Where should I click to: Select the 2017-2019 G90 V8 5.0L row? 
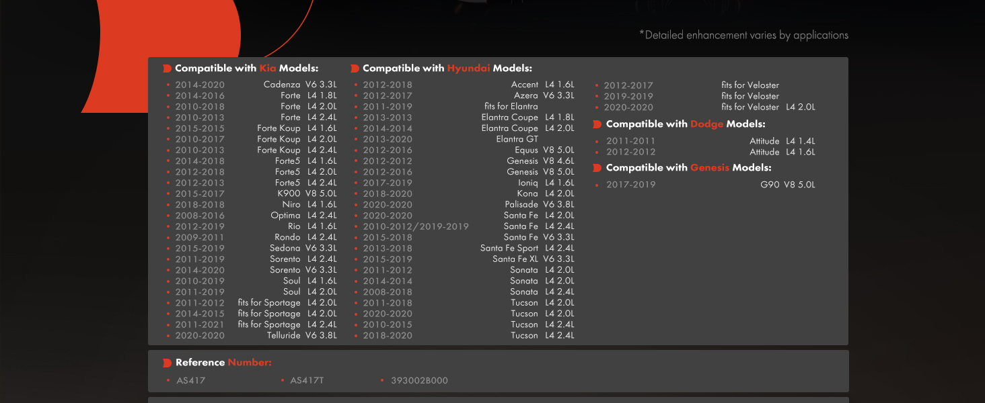(706, 185)
